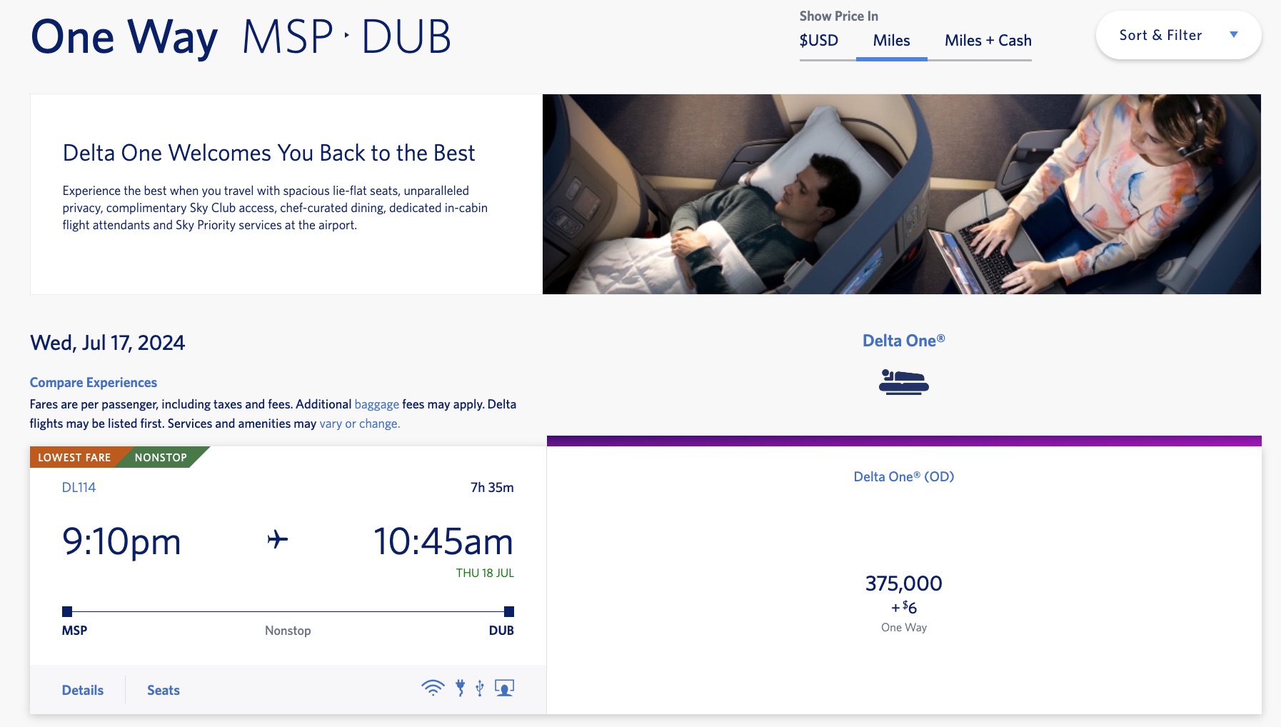Open the Compare Experiences link
The height and width of the screenshot is (727, 1281).
(x=93, y=382)
